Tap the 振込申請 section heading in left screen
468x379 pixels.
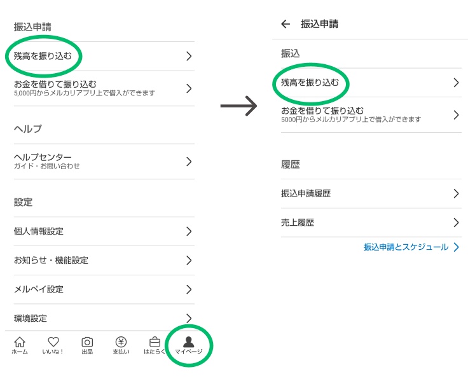tap(32, 27)
